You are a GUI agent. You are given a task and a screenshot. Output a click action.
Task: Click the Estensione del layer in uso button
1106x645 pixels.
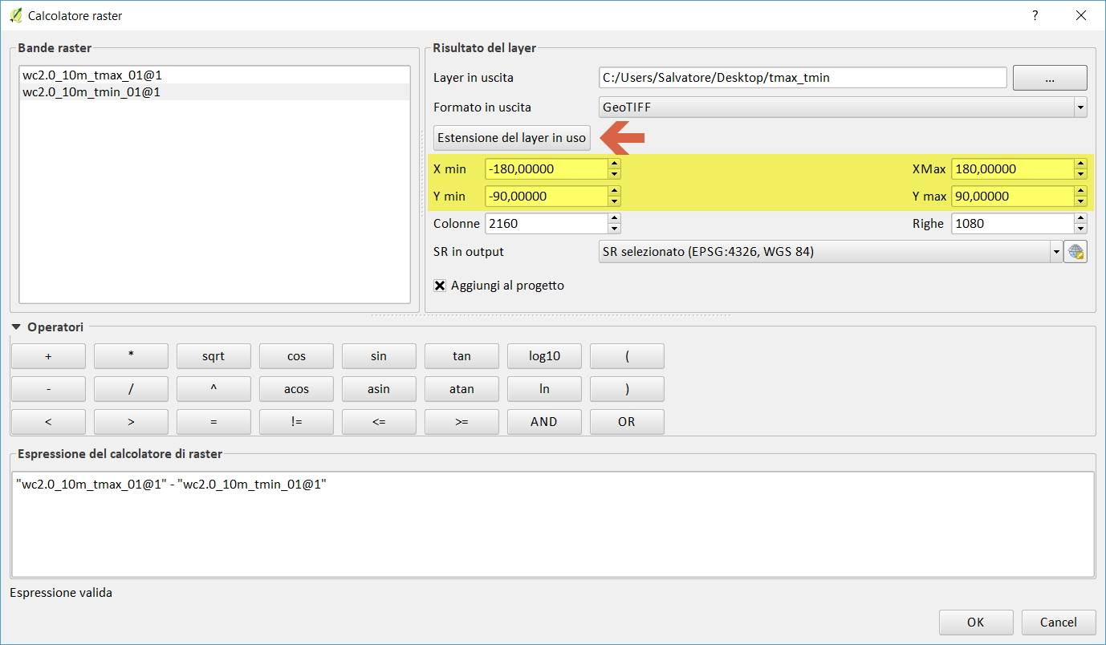click(x=512, y=138)
